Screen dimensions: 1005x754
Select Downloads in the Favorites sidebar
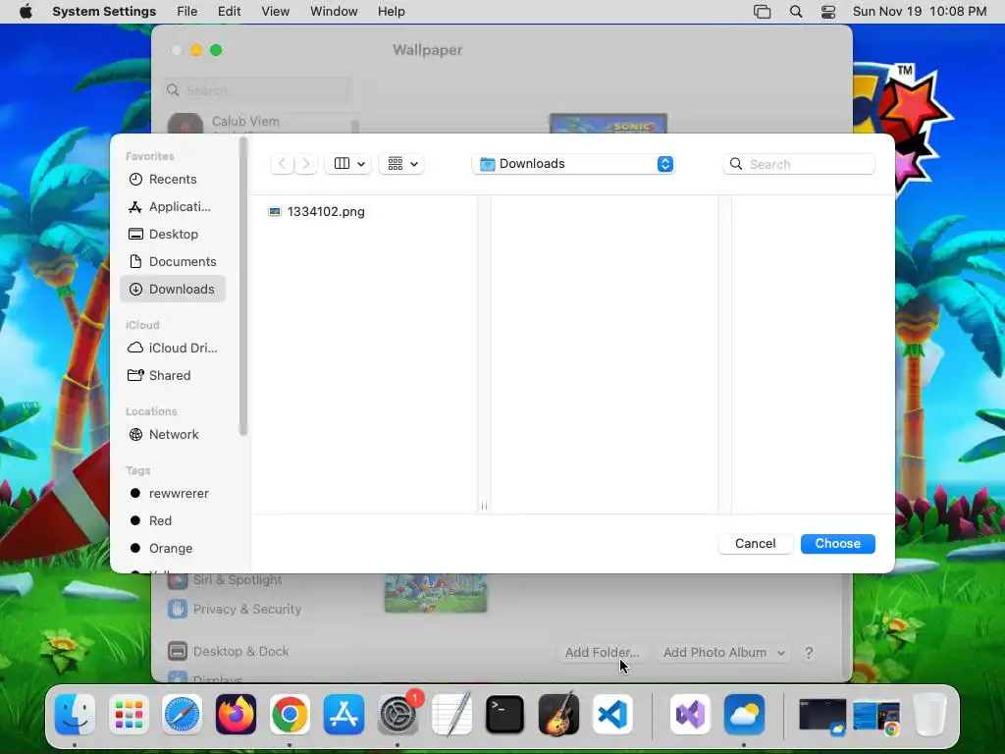[x=173, y=290]
